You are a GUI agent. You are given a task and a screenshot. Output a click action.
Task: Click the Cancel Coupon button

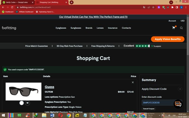point(149,109)
